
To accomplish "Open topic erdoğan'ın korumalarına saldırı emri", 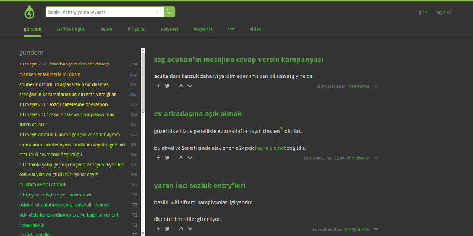I will [x=67, y=94].
